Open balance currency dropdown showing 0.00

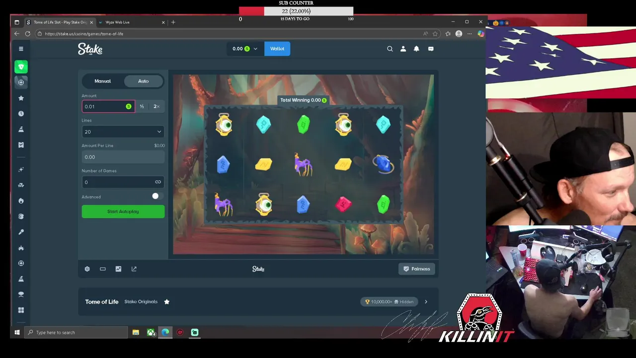[245, 49]
